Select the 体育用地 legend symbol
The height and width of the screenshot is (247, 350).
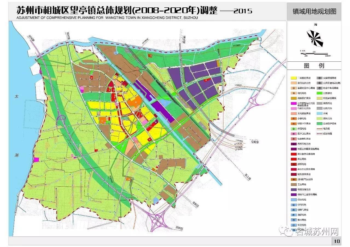[x=293, y=129]
